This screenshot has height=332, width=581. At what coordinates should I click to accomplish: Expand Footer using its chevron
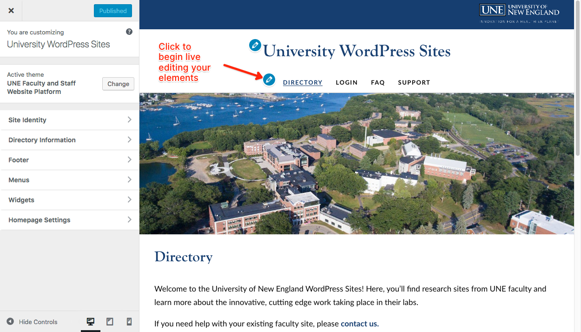click(x=129, y=159)
